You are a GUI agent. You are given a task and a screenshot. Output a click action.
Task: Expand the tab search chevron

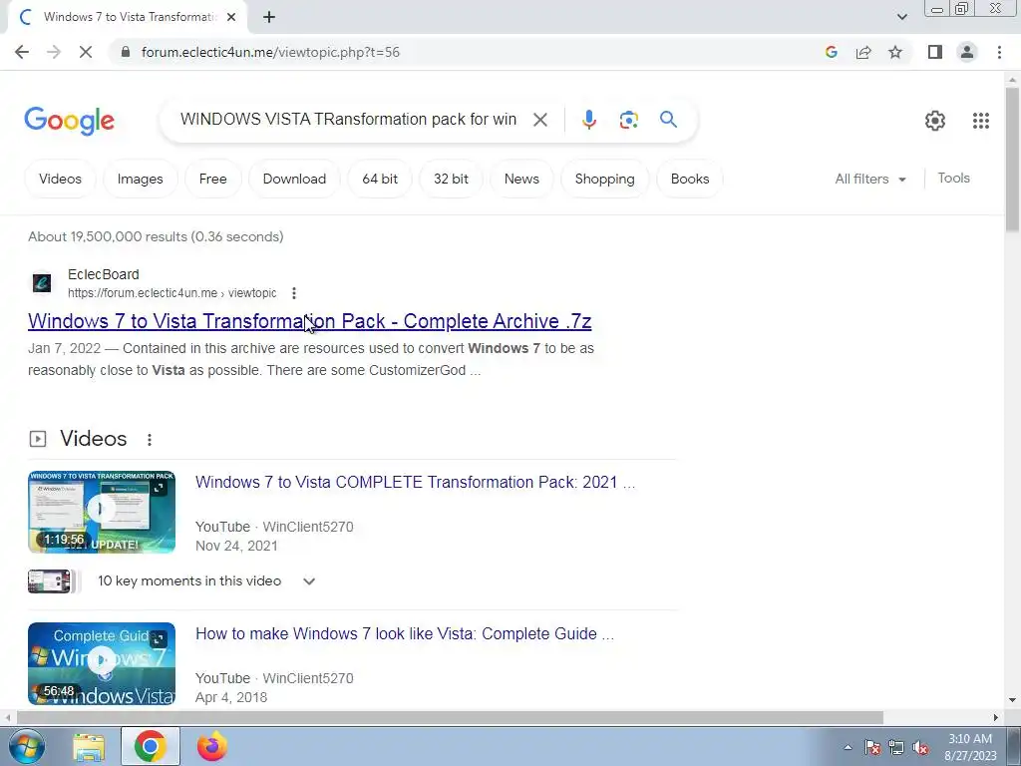click(901, 17)
